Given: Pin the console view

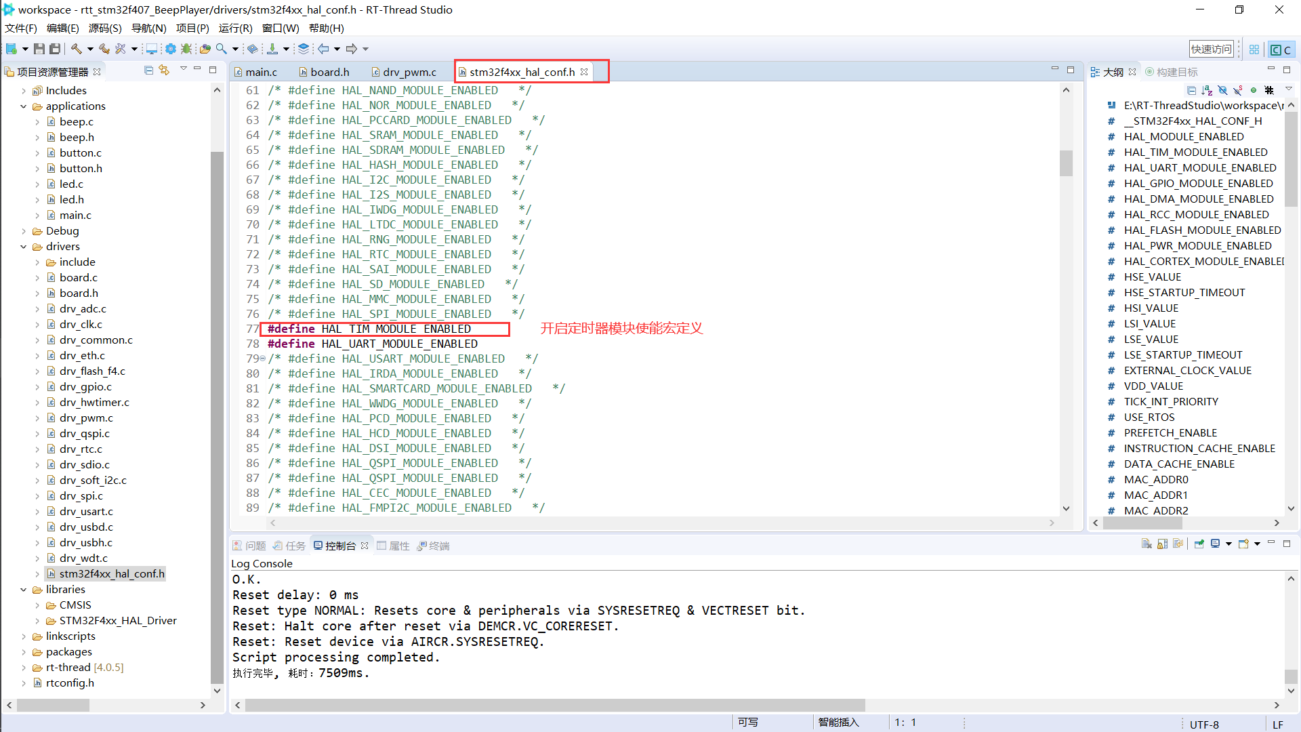Looking at the screenshot, I should click(1199, 544).
